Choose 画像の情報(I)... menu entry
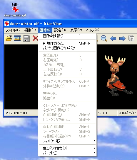 [x=67, y=36]
